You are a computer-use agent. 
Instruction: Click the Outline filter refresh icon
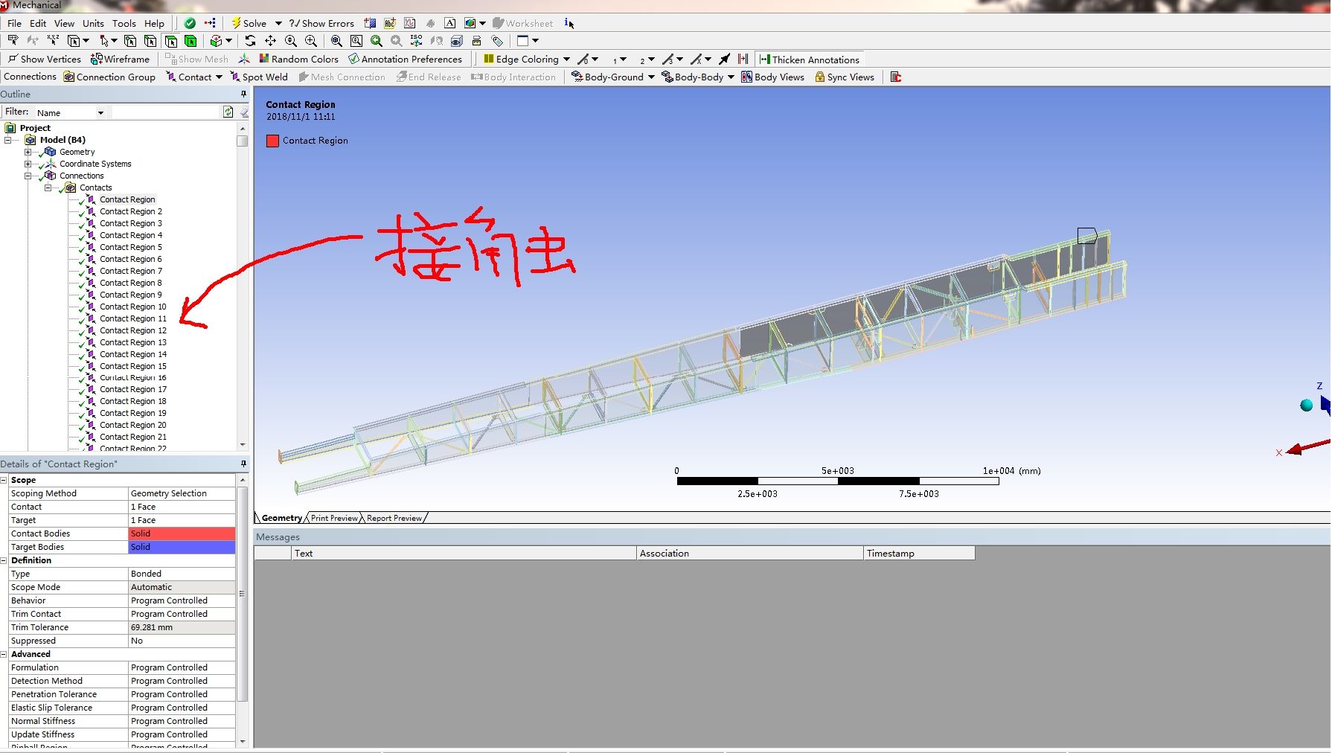point(228,112)
